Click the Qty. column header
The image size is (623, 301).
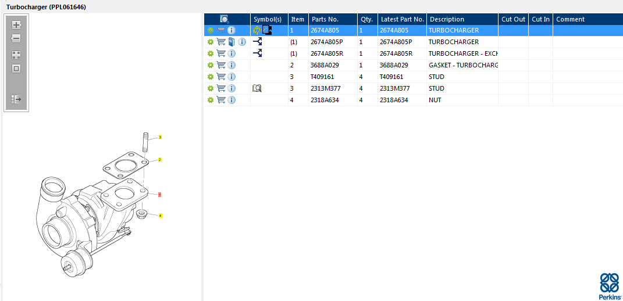pos(368,19)
